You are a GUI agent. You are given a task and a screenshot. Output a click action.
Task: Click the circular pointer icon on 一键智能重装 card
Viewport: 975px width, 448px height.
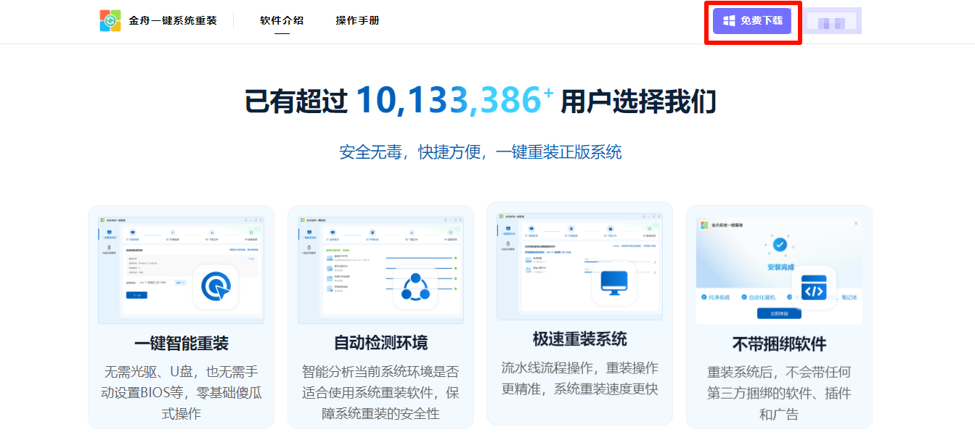[x=216, y=287]
